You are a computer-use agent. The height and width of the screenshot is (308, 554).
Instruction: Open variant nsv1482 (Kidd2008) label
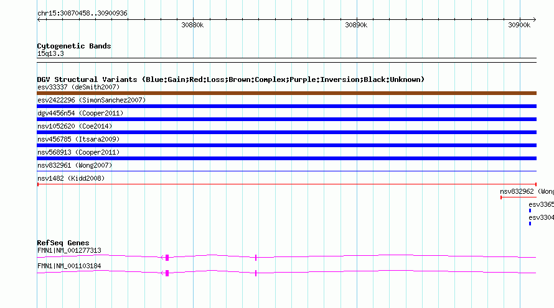coord(71,178)
